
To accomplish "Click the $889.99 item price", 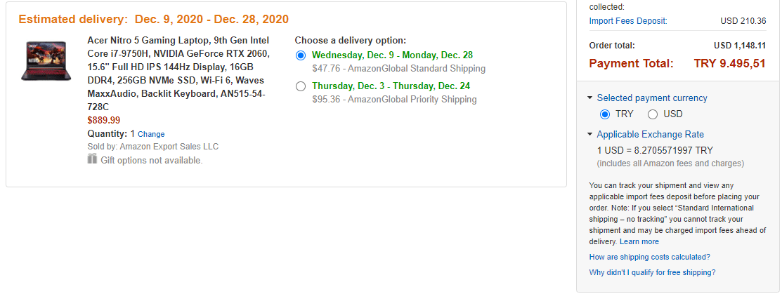I will click(x=103, y=120).
